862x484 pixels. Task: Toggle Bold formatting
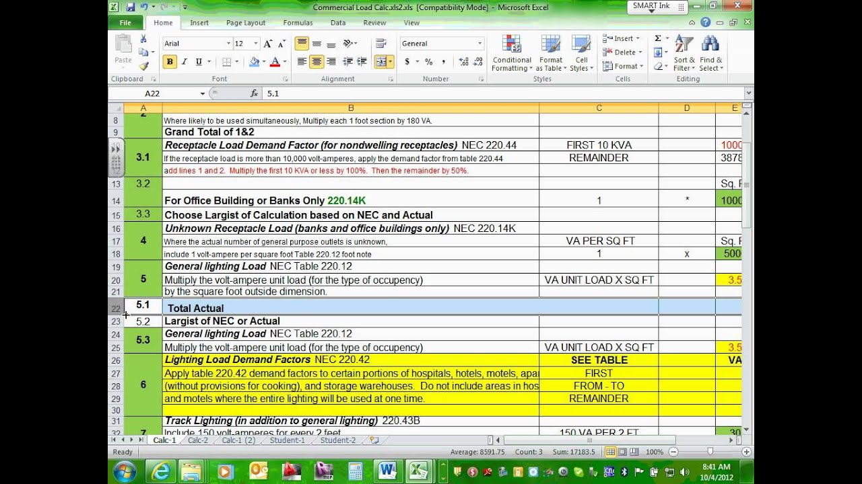pos(170,62)
